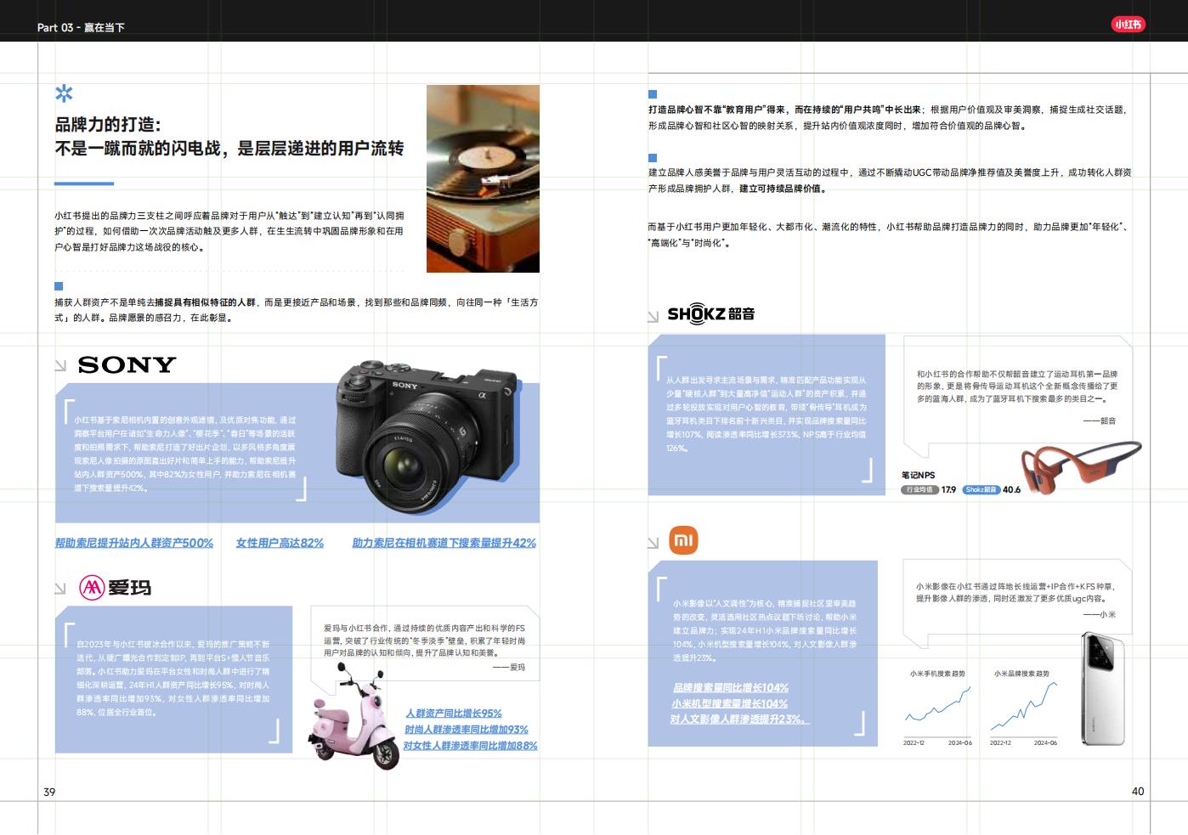1188x835 pixels.
Task: Click the attribution ——小米
Action: click(1100, 614)
